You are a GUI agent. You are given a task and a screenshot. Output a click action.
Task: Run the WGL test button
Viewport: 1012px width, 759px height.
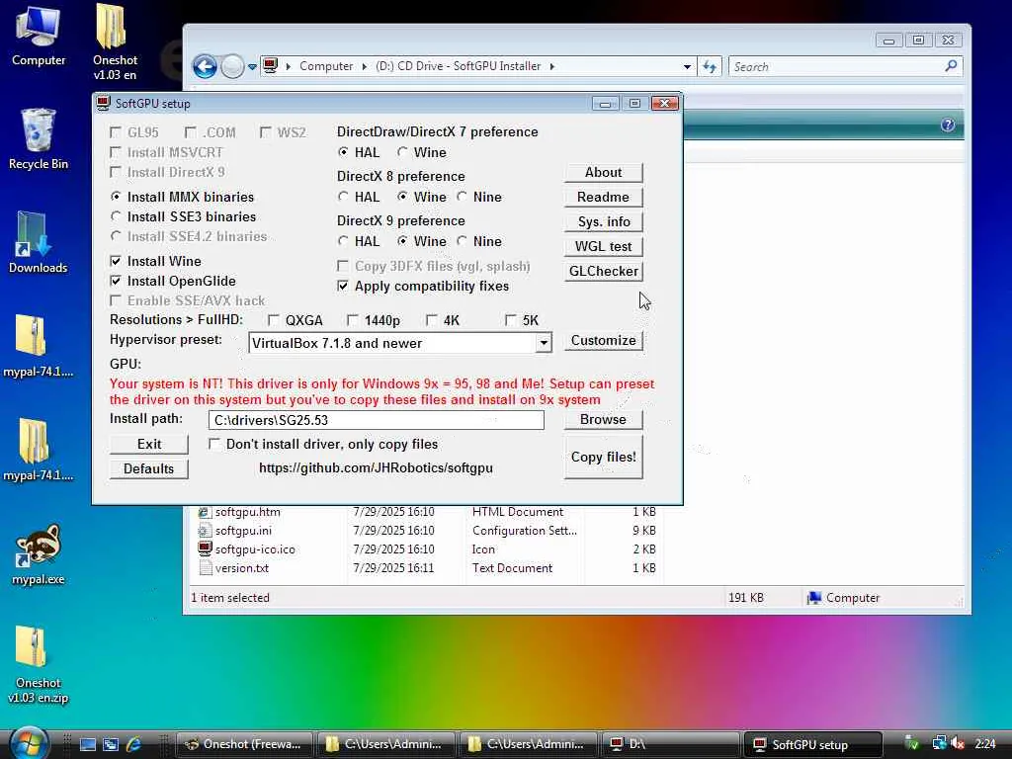coord(603,246)
